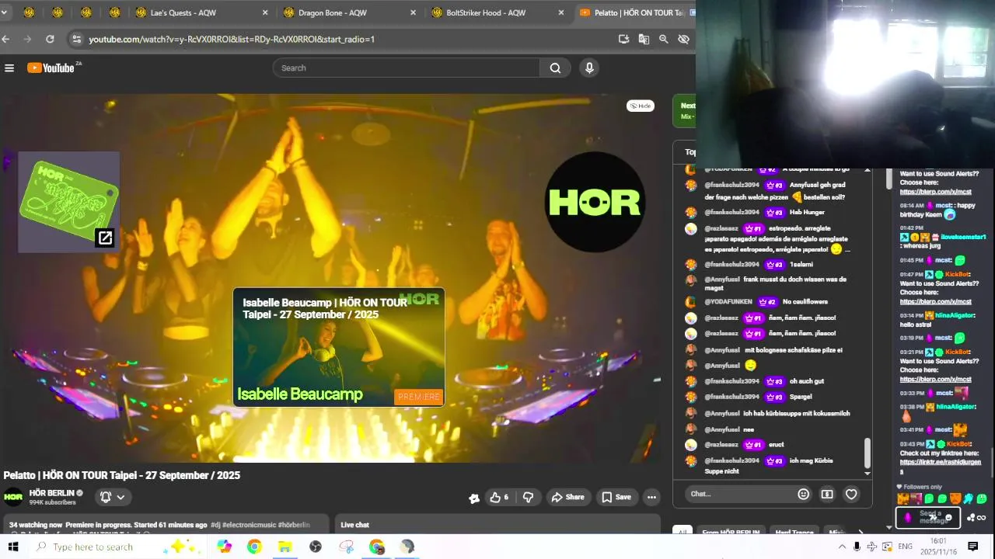
Task: Open the translate page icon
Action: pos(644,39)
